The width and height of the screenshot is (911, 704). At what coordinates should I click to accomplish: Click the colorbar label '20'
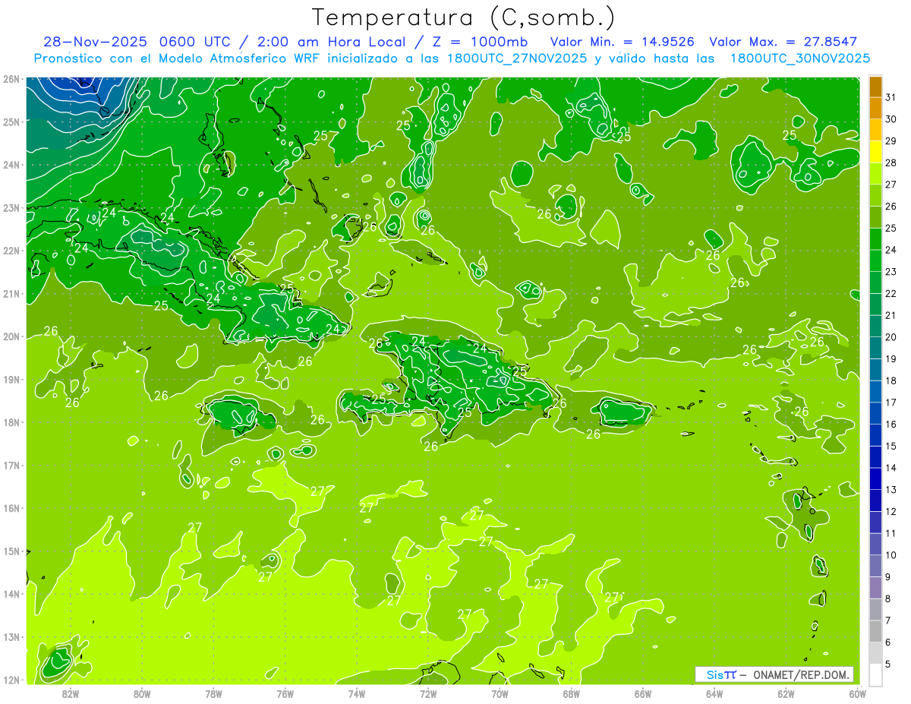[891, 337]
